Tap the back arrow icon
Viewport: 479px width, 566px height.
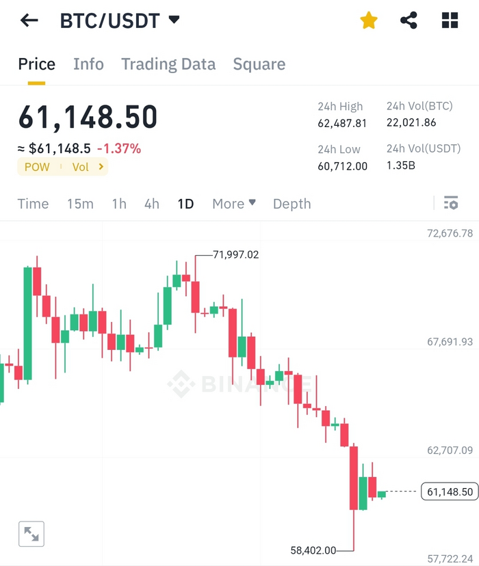coord(29,21)
